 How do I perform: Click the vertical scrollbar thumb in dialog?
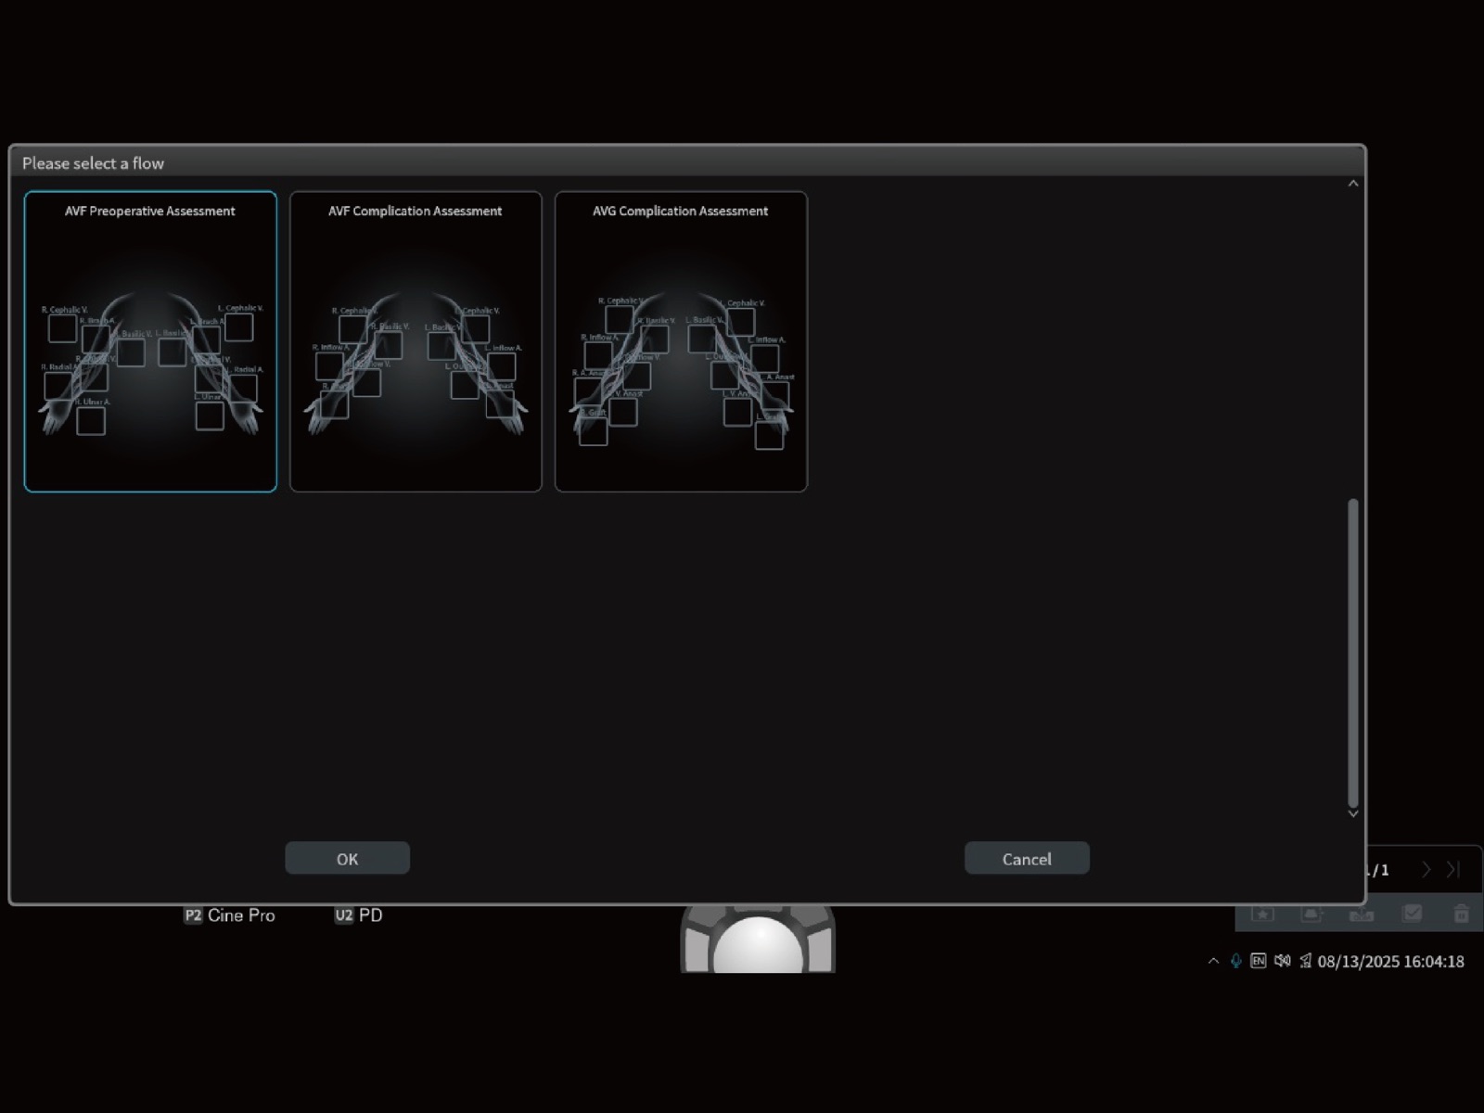point(1353,653)
